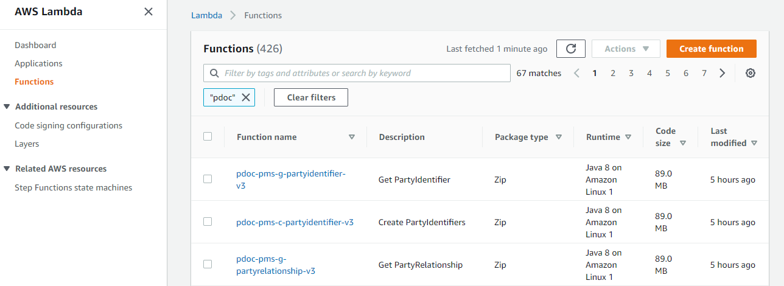
Task: Sort by Code size column
Action: (683, 143)
